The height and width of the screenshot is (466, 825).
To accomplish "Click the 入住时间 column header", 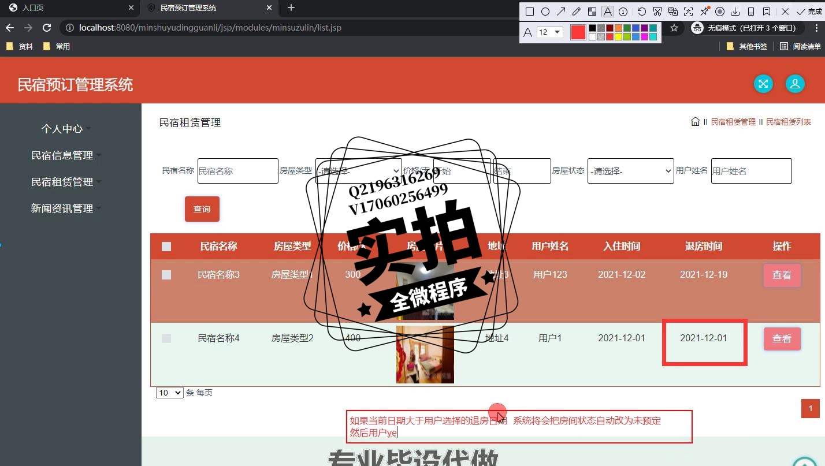I will [622, 247].
